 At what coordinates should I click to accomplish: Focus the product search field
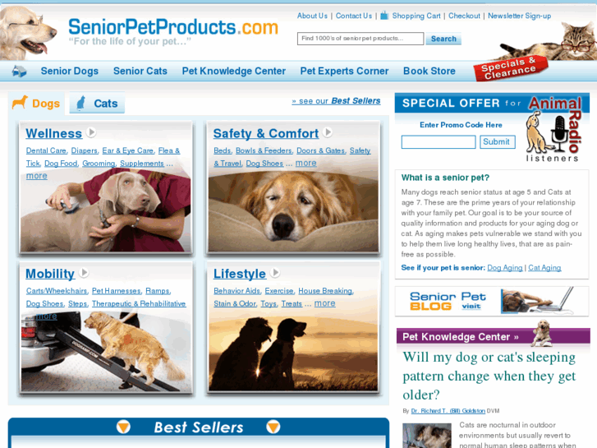click(x=360, y=39)
